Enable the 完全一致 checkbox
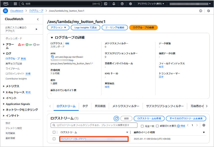The width and height of the screenshot is (214, 147). tap(142, 126)
